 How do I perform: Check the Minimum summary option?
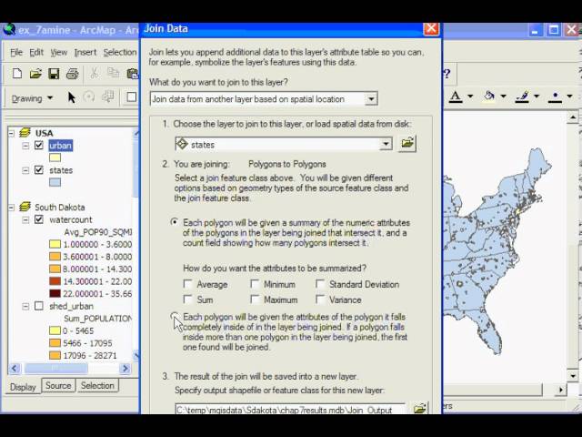coord(255,284)
